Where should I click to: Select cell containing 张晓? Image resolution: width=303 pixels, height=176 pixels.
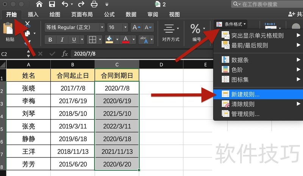[28, 88]
